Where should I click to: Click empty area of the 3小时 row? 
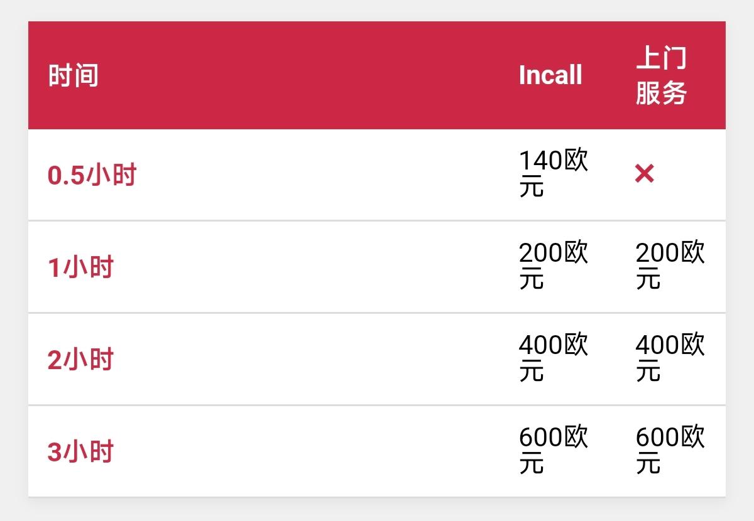pos(314,451)
